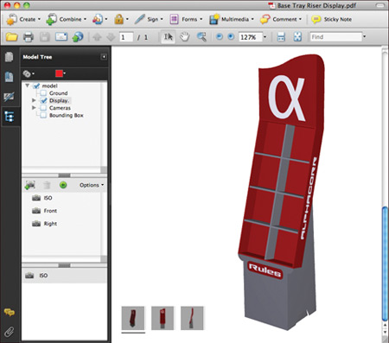Viewport: 389px width, 343px height.
Task: Click the scrolling pages view icon
Action: point(281,37)
